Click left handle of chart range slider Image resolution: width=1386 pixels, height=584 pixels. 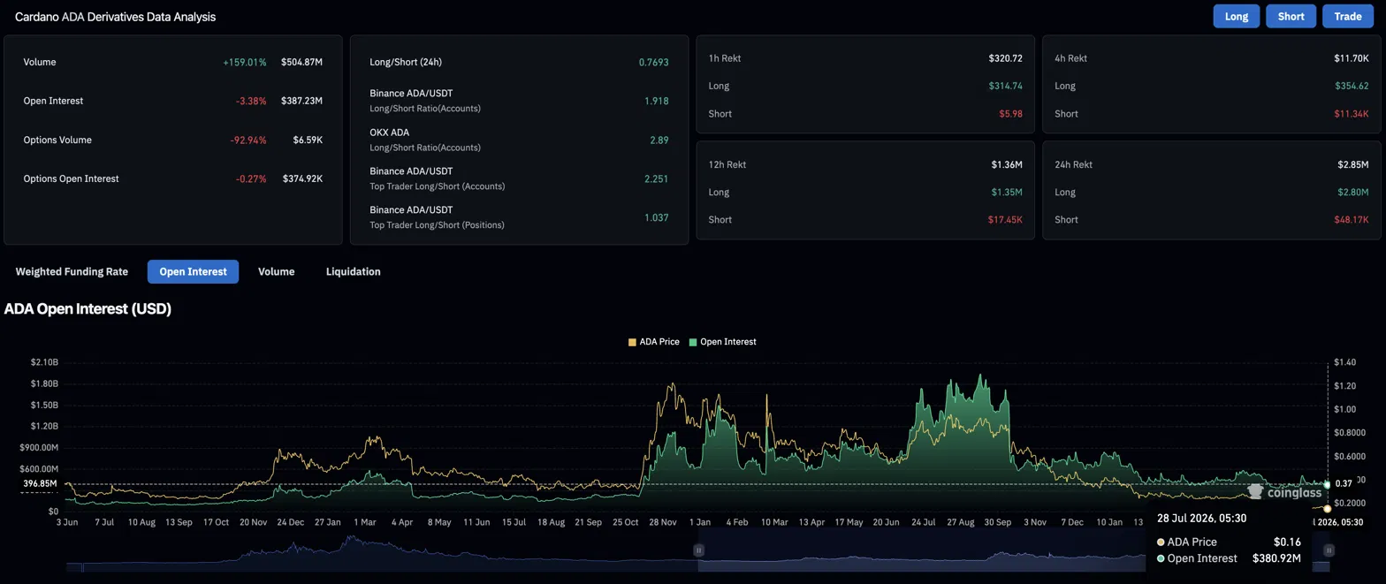coord(698,550)
